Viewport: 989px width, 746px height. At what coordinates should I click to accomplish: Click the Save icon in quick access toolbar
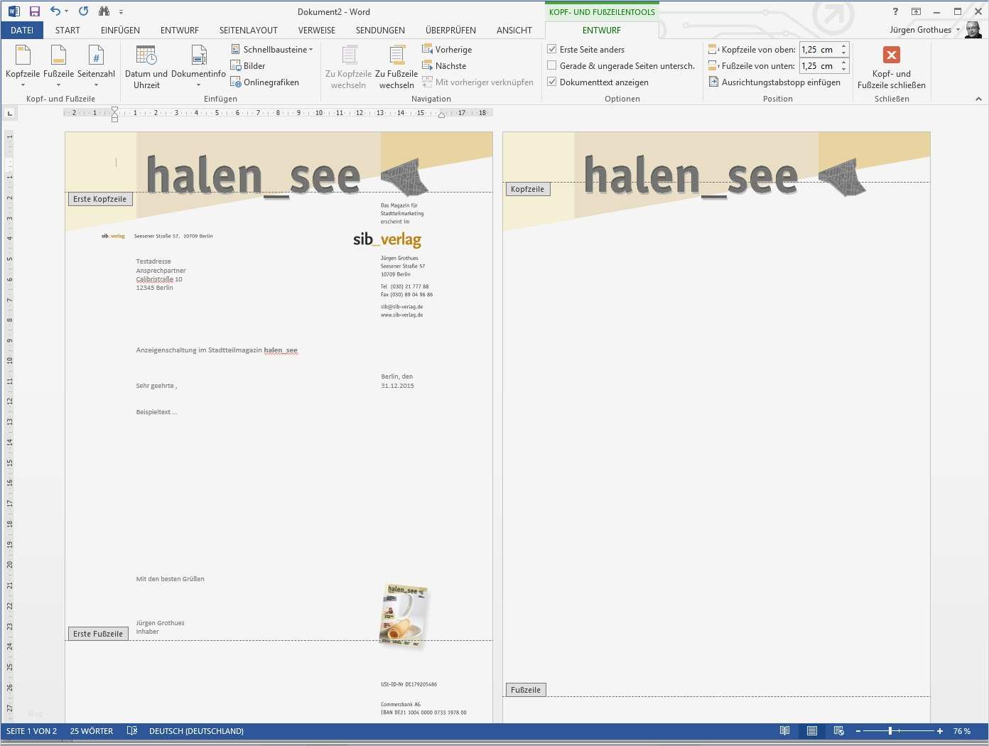34,11
